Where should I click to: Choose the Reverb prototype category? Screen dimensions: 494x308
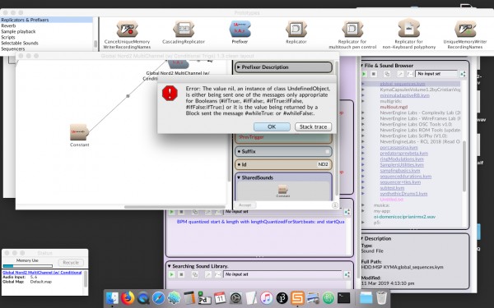click(x=8, y=25)
